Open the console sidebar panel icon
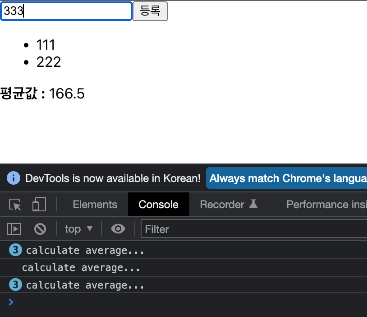 14,229
